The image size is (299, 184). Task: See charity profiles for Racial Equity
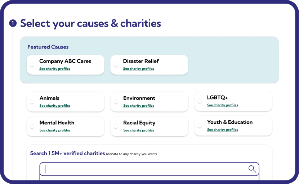tap(139, 130)
